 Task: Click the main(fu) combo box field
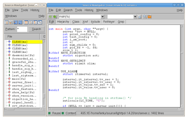point(80,17)
